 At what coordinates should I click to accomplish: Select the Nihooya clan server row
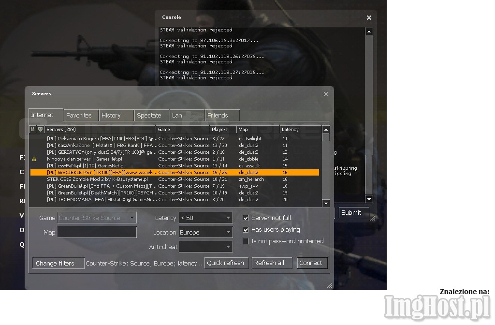[175, 159]
